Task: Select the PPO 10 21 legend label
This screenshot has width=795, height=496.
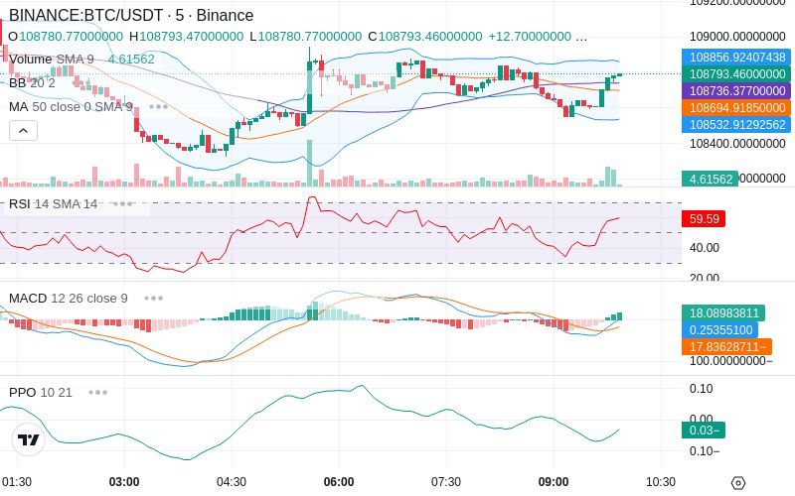Action: [x=41, y=392]
